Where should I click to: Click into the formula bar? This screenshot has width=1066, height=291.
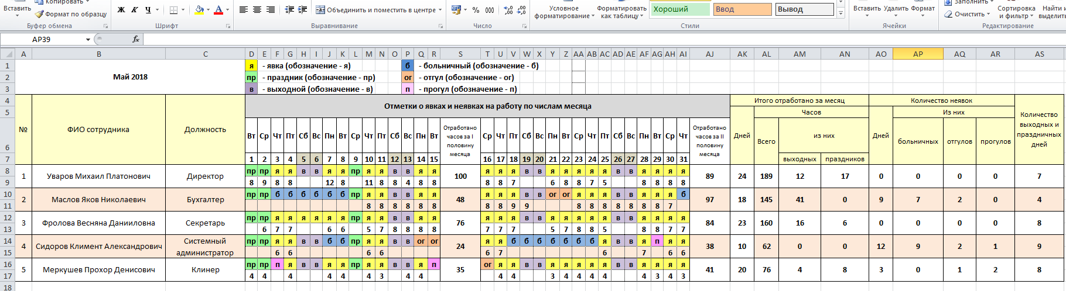click(x=603, y=39)
